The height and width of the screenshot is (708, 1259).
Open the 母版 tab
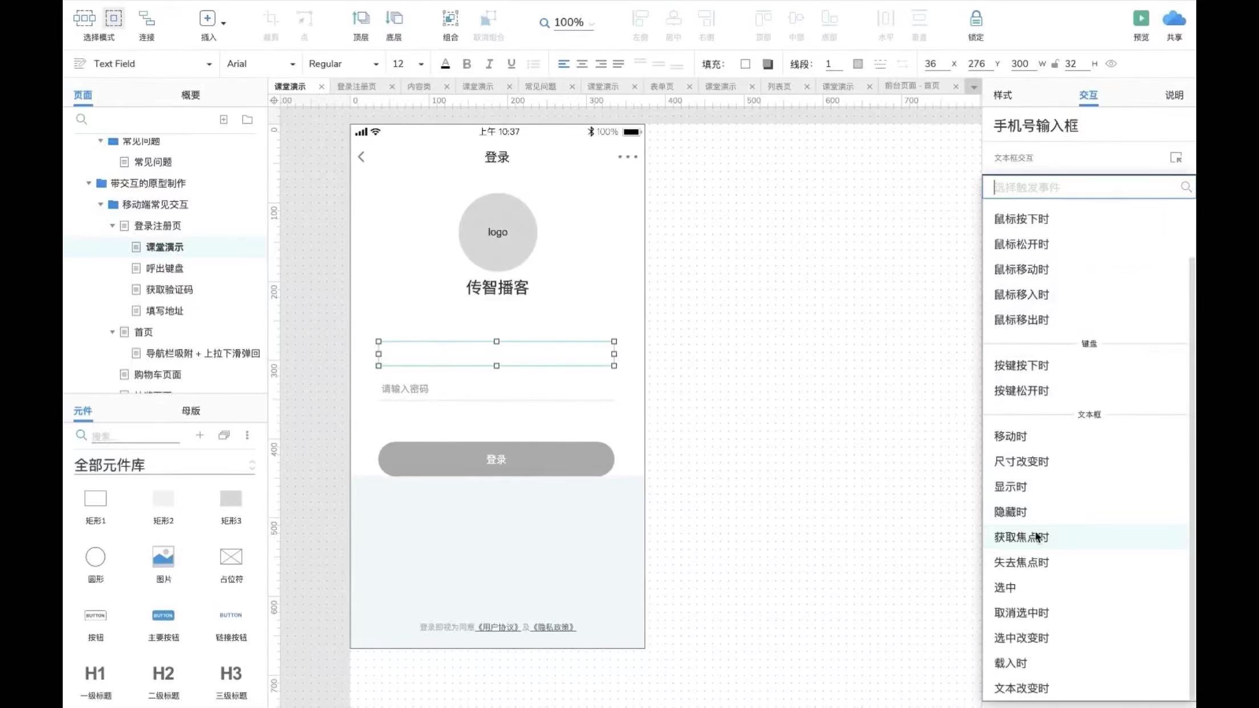pos(190,410)
